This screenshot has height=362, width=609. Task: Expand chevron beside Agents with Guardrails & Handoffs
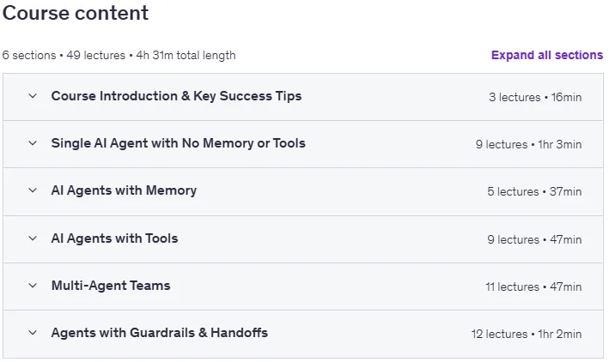tap(33, 333)
